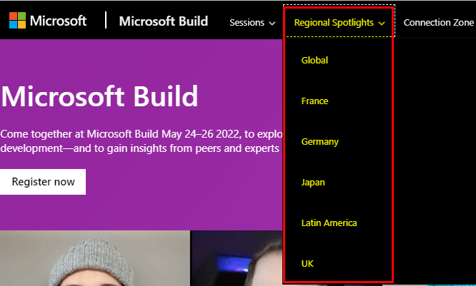Open the Sessions menu
476x286 pixels.
pos(247,23)
